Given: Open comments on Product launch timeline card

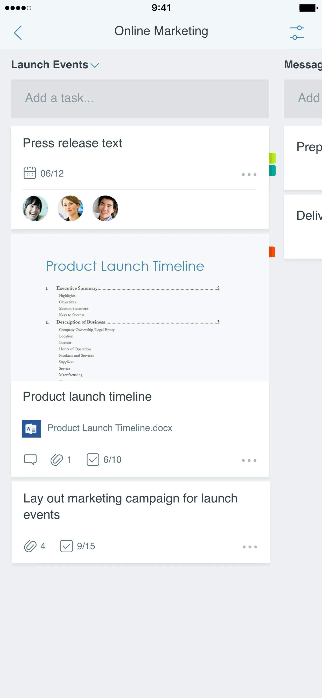Looking at the screenshot, I should [30, 460].
